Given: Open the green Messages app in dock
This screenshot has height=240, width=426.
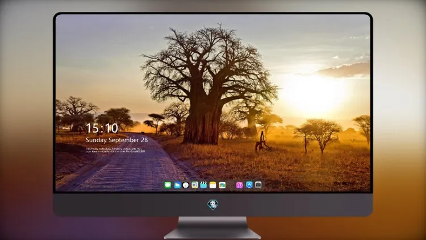Looking at the screenshot, I should (168, 185).
